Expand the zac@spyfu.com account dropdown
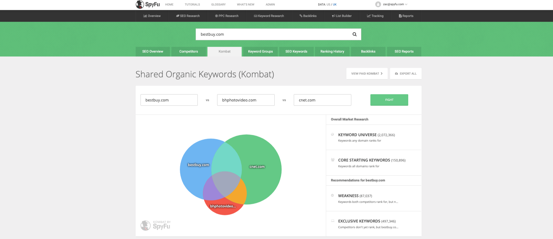553x239 pixels. point(395,4)
